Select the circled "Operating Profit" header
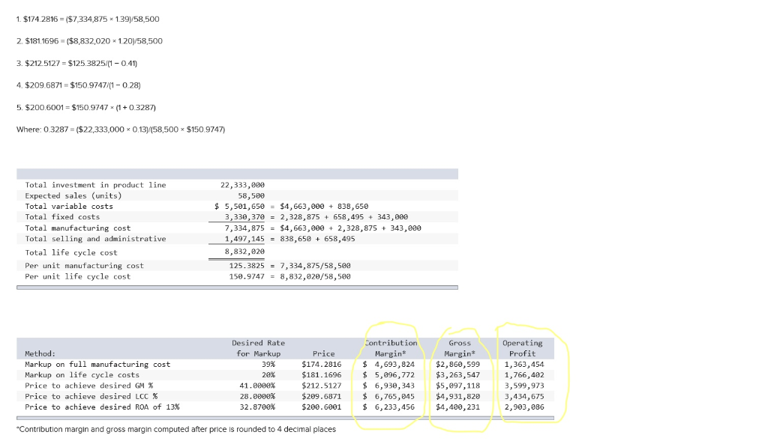This screenshot has height=444, width=768. pyautogui.click(x=522, y=348)
